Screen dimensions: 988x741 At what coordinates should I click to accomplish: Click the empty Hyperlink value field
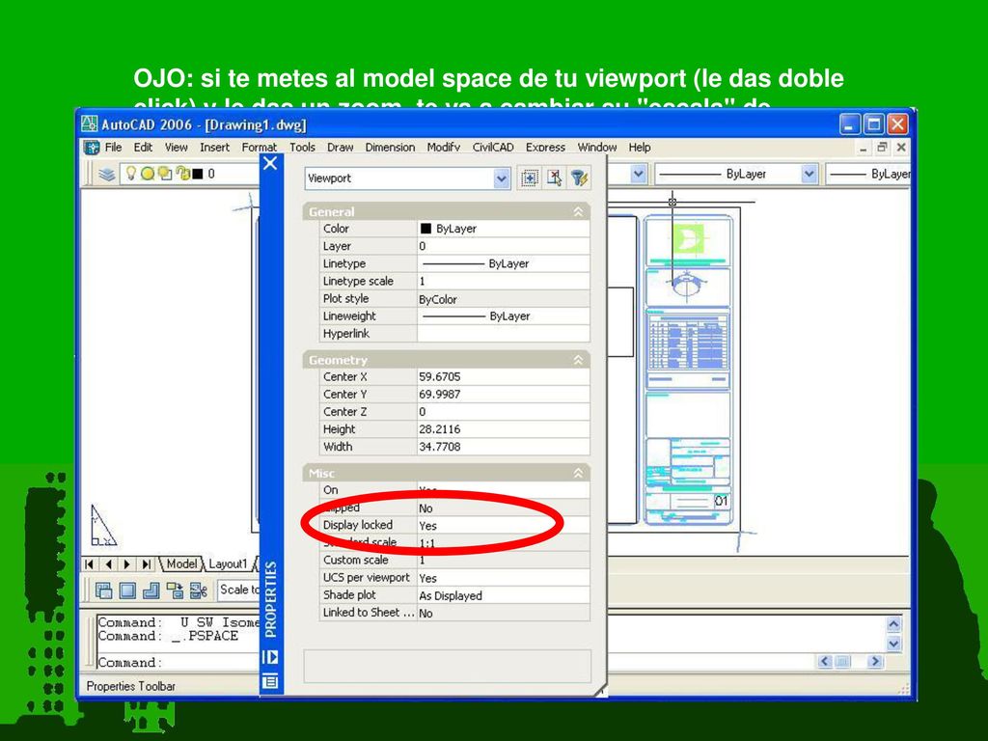(503, 334)
